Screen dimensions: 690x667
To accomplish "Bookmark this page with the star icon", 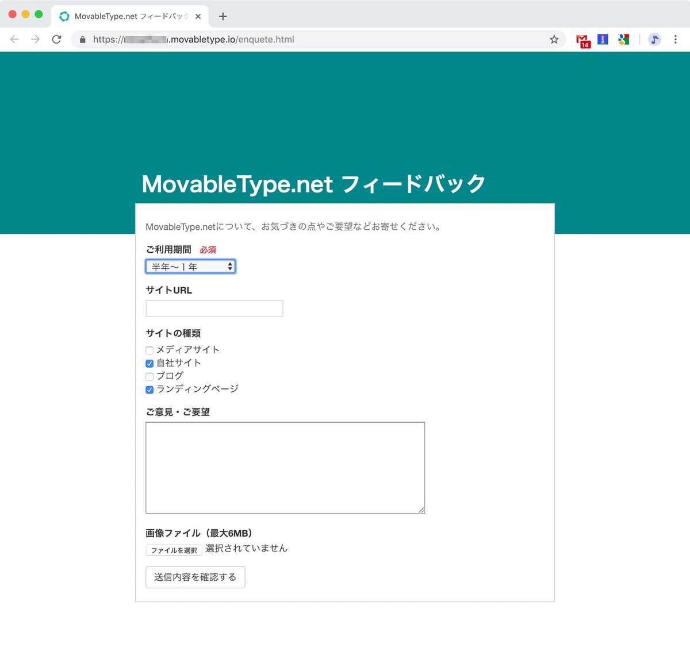I will click(554, 39).
